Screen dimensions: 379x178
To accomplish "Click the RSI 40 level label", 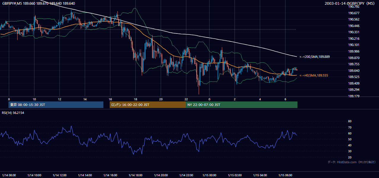I will [x=350, y=145].
